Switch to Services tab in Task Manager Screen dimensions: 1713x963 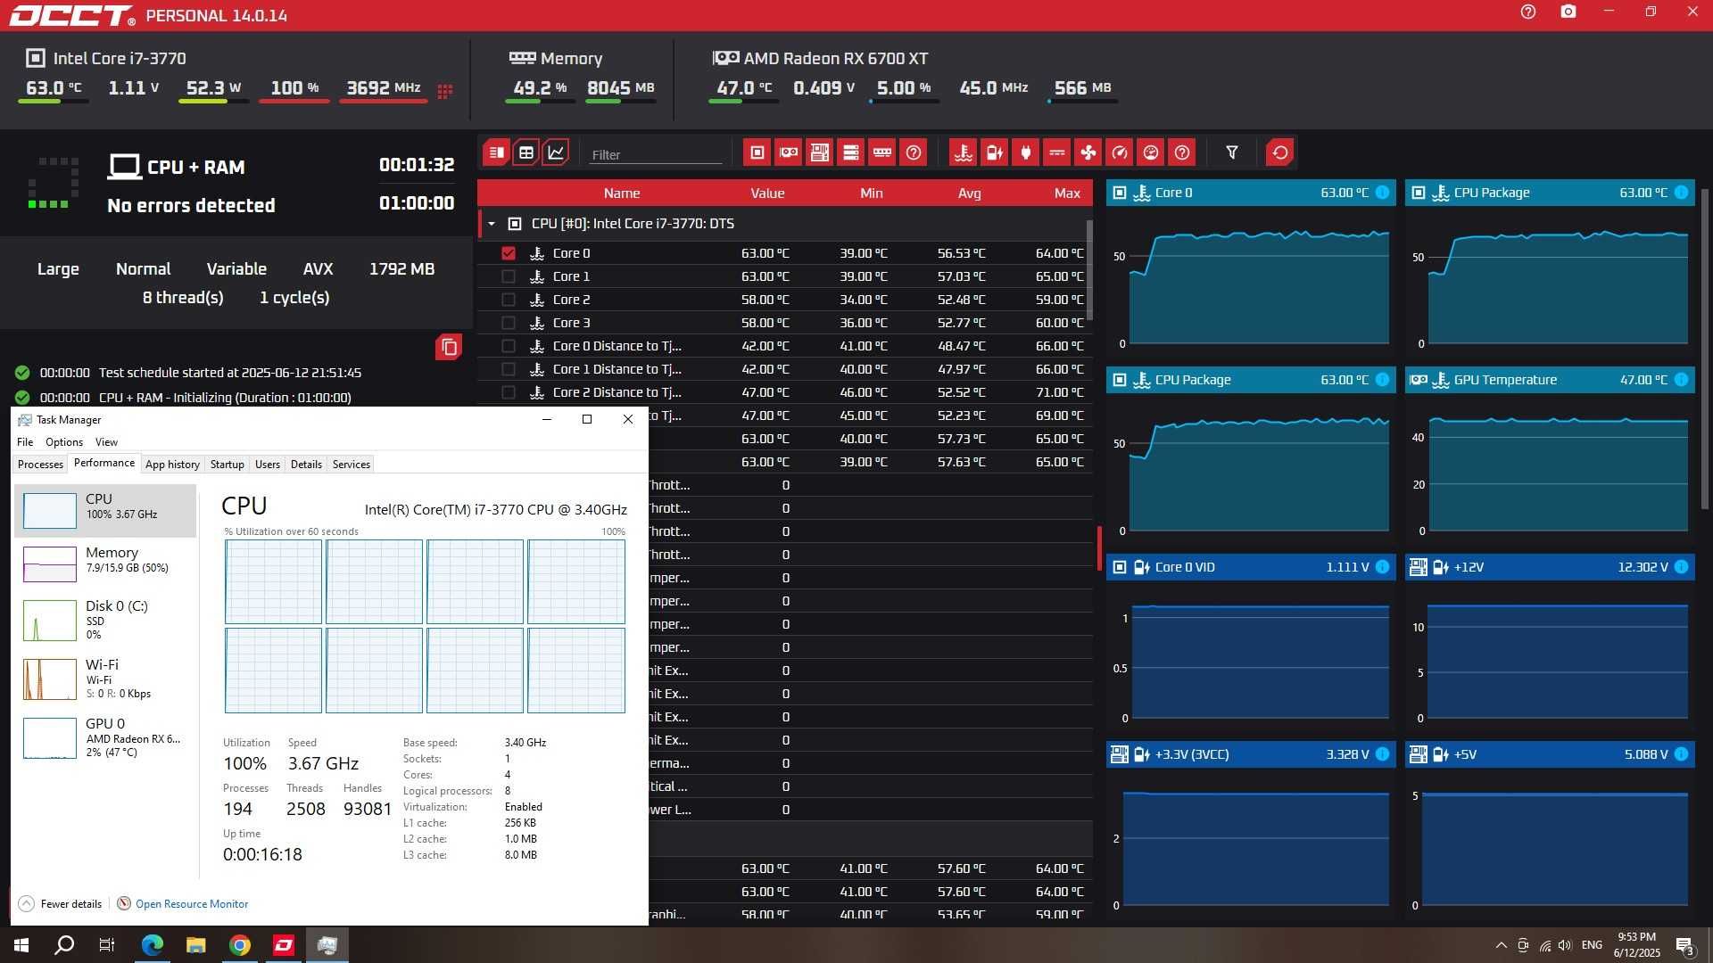352,465
